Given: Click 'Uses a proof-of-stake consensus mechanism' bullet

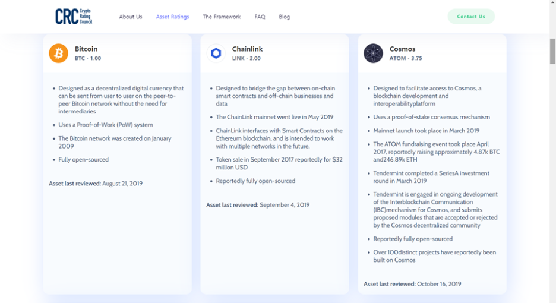Looking at the screenshot, I should click(431, 117).
